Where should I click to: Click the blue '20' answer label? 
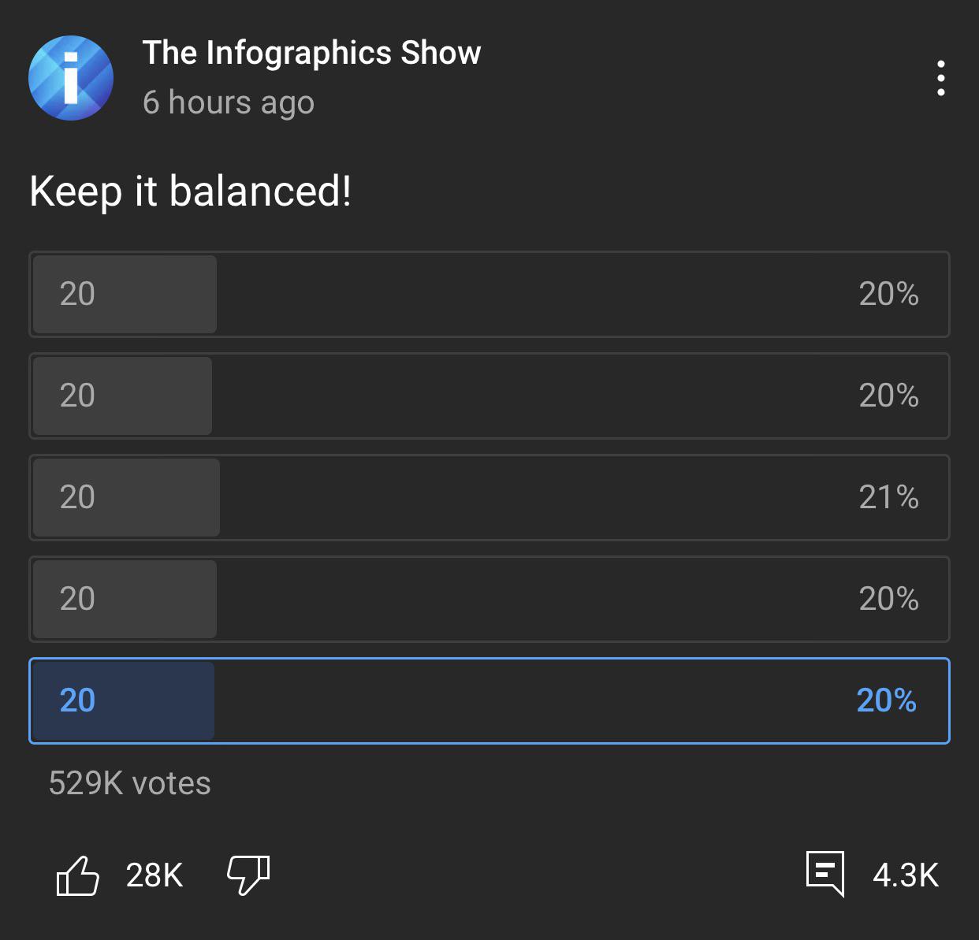77,700
